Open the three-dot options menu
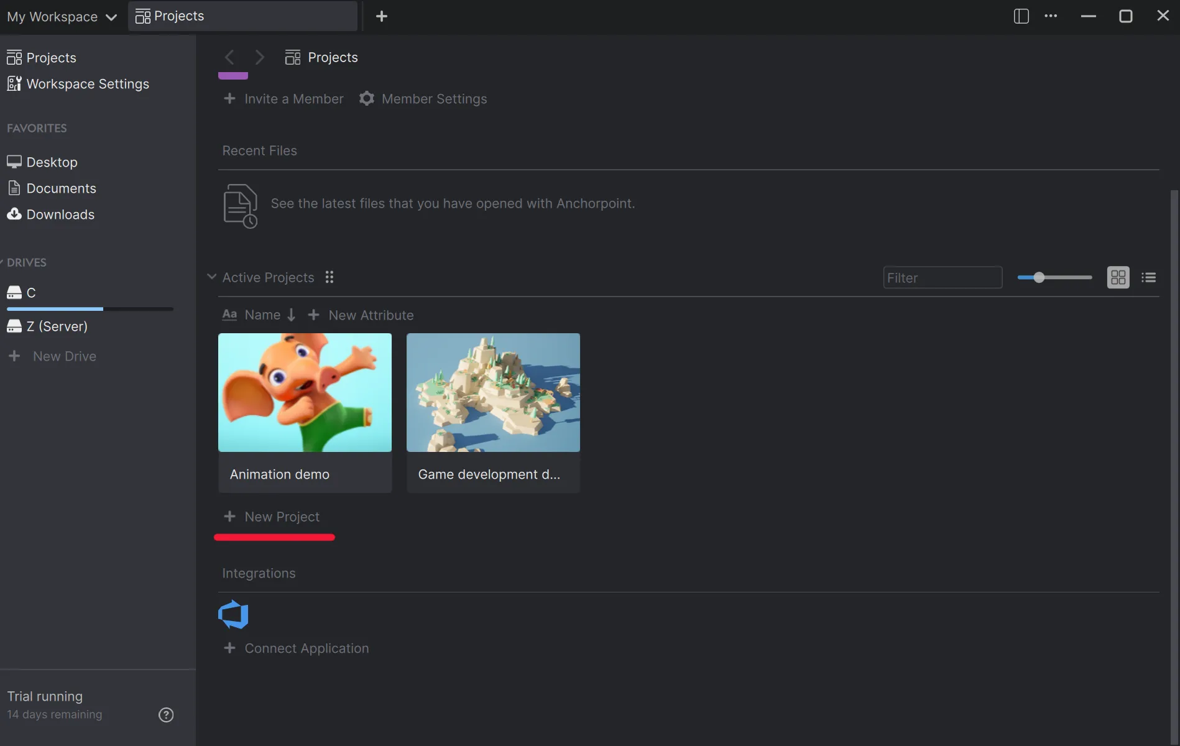 coord(1051,16)
